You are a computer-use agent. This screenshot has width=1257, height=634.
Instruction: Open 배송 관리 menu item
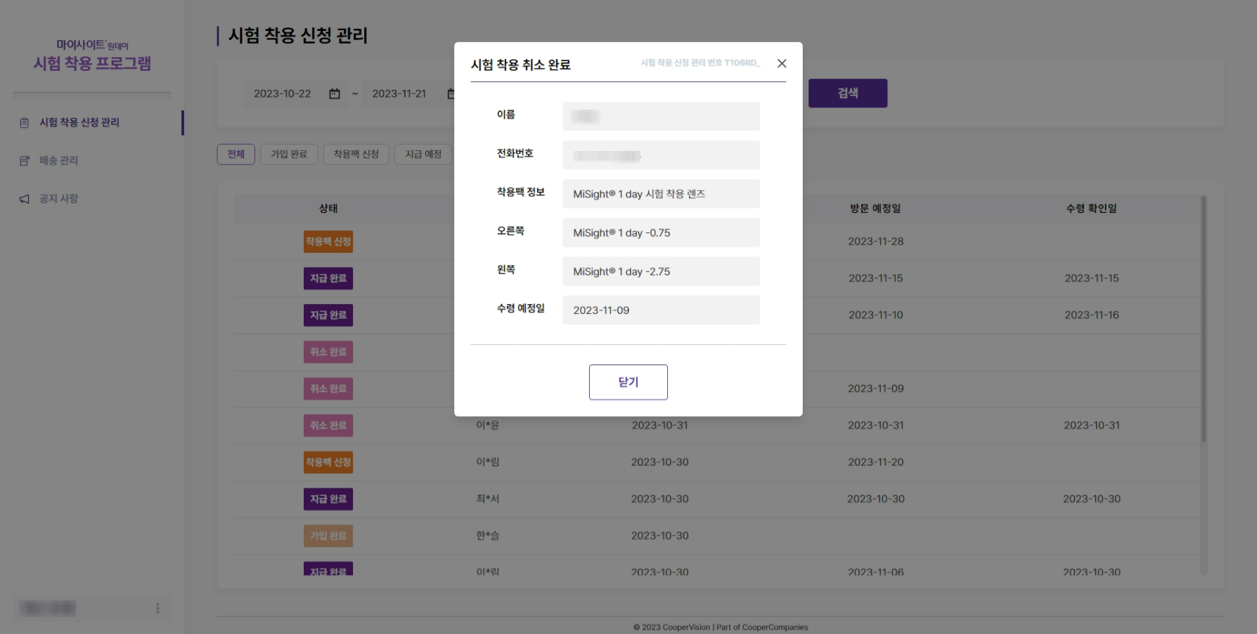coord(59,161)
